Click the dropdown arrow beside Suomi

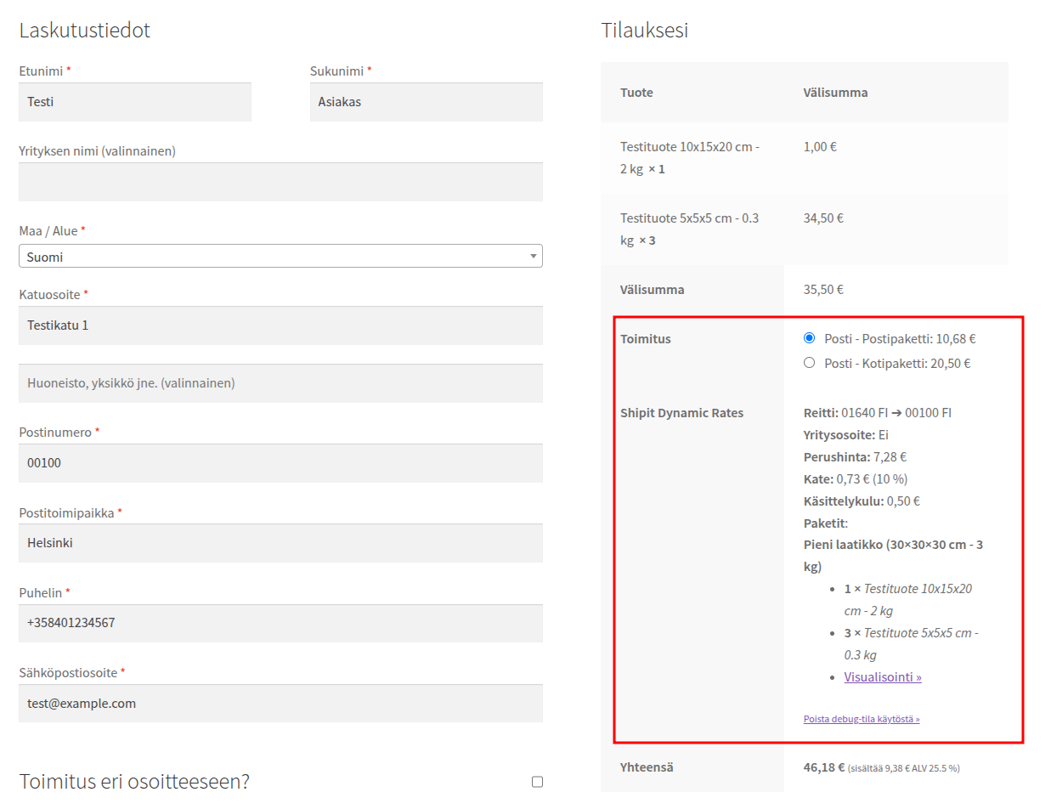pyautogui.click(x=533, y=257)
